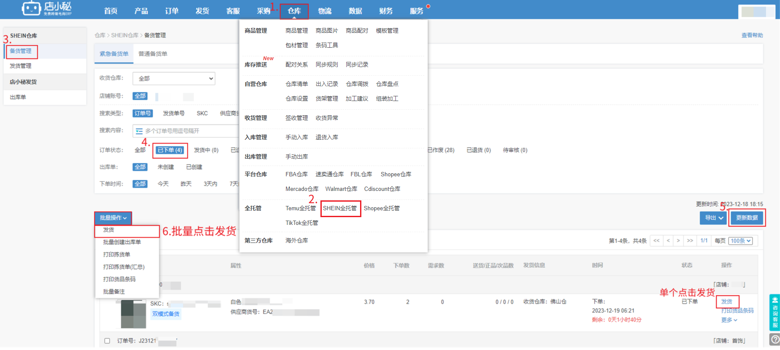Viewport: 780px width, 350px height.
Task: Tick the checkbox for order J23121
Action: pyautogui.click(x=107, y=341)
